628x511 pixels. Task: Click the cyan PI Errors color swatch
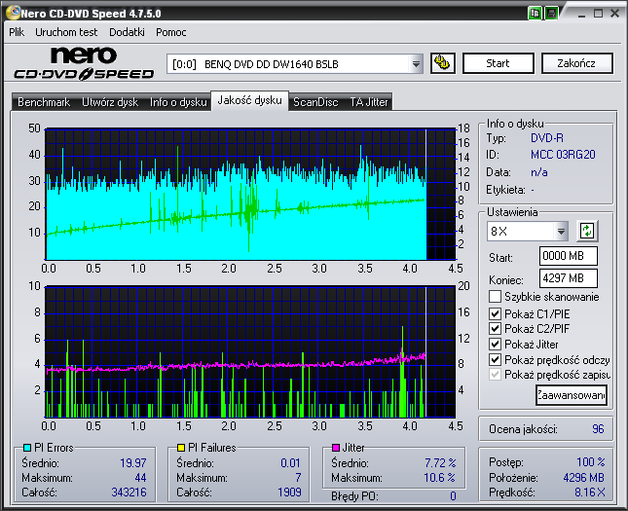pyautogui.click(x=27, y=448)
